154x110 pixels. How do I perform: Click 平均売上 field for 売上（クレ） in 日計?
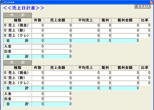pyautogui.click(x=86, y=35)
